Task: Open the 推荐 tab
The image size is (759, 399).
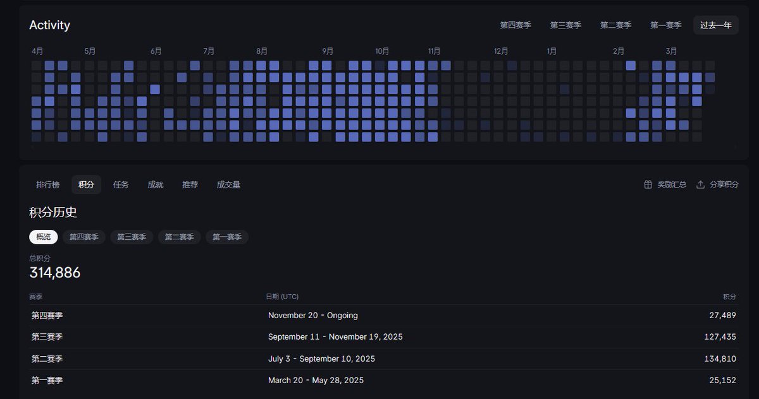Action: (x=190, y=184)
